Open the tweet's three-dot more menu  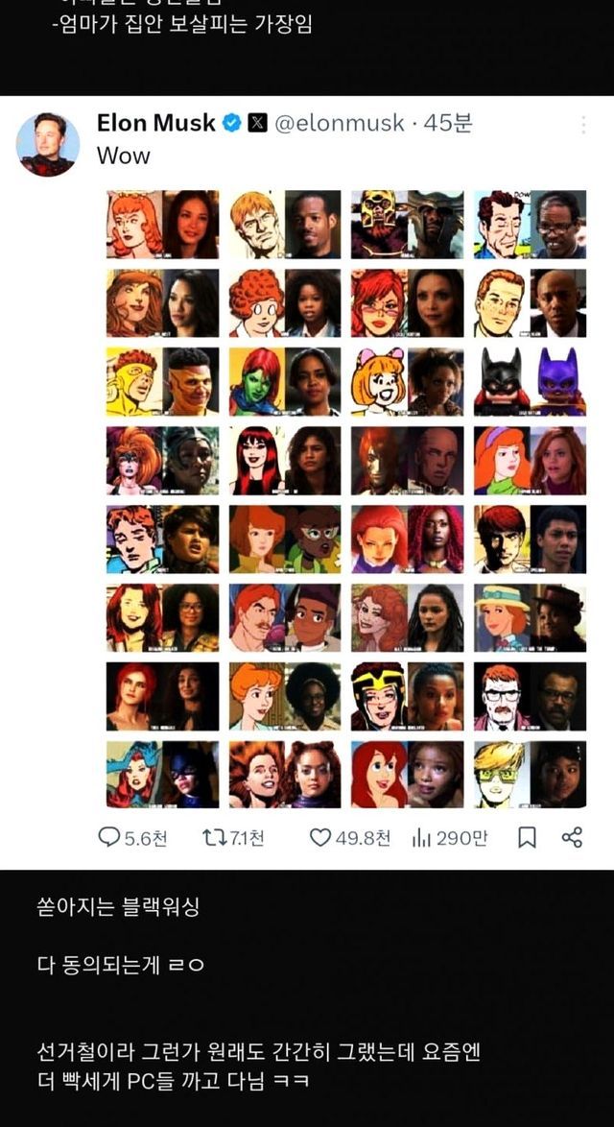tap(583, 125)
